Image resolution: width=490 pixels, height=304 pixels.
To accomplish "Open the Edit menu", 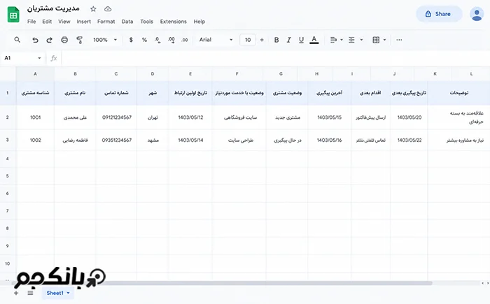I will click(47, 22).
